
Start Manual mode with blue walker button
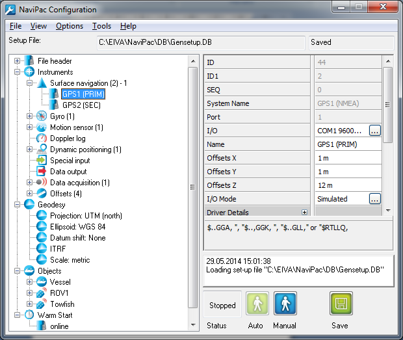coord(285,303)
